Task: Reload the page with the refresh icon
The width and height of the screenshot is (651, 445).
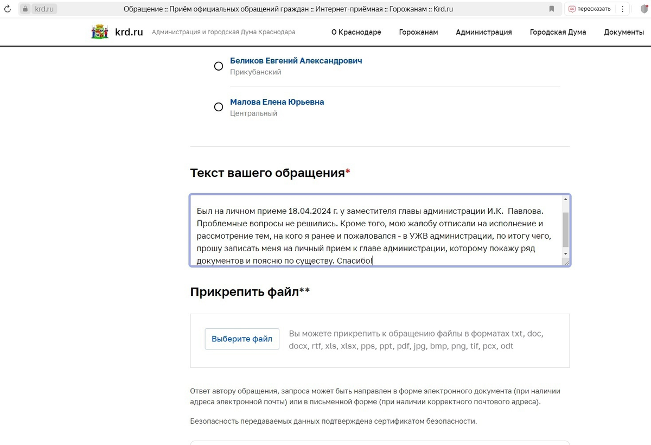Action: (8, 9)
